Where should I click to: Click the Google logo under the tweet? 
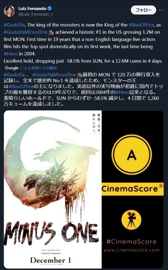click(x=12, y=68)
